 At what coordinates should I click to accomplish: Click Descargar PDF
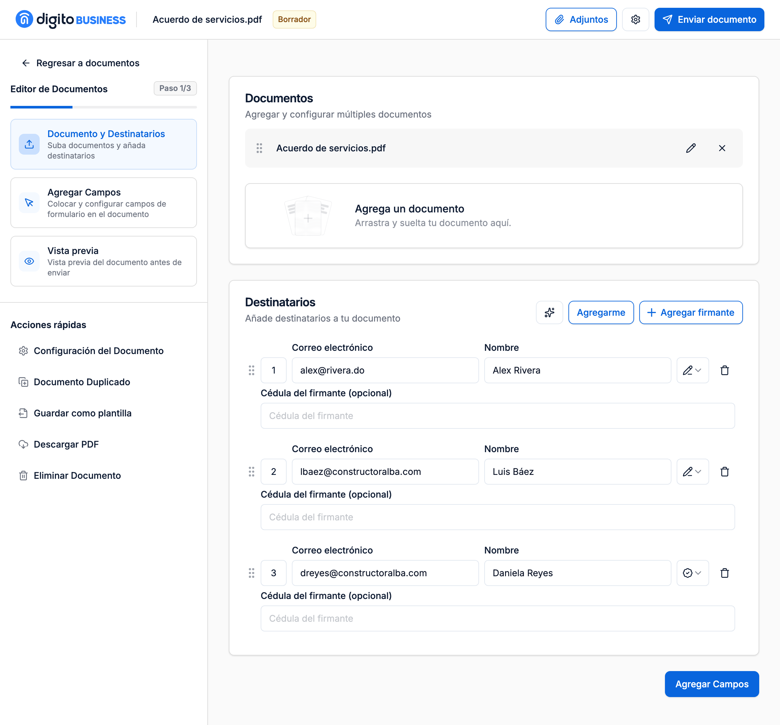point(59,444)
